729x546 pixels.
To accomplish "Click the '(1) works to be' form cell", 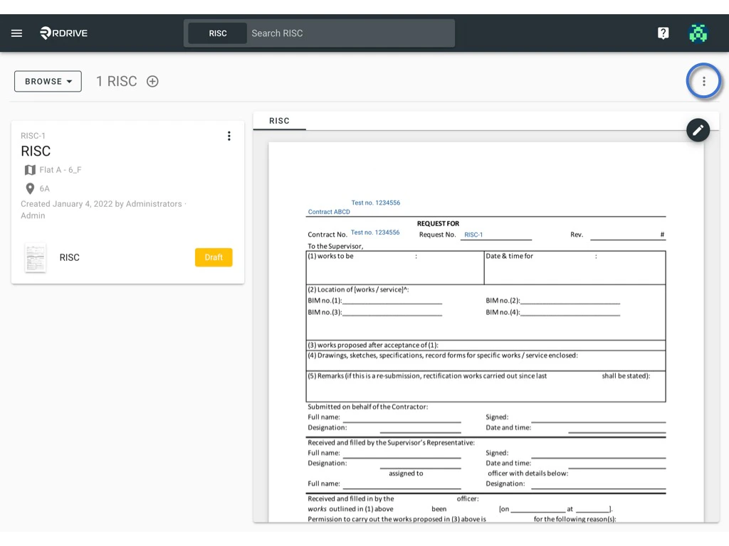I will pyautogui.click(x=394, y=268).
